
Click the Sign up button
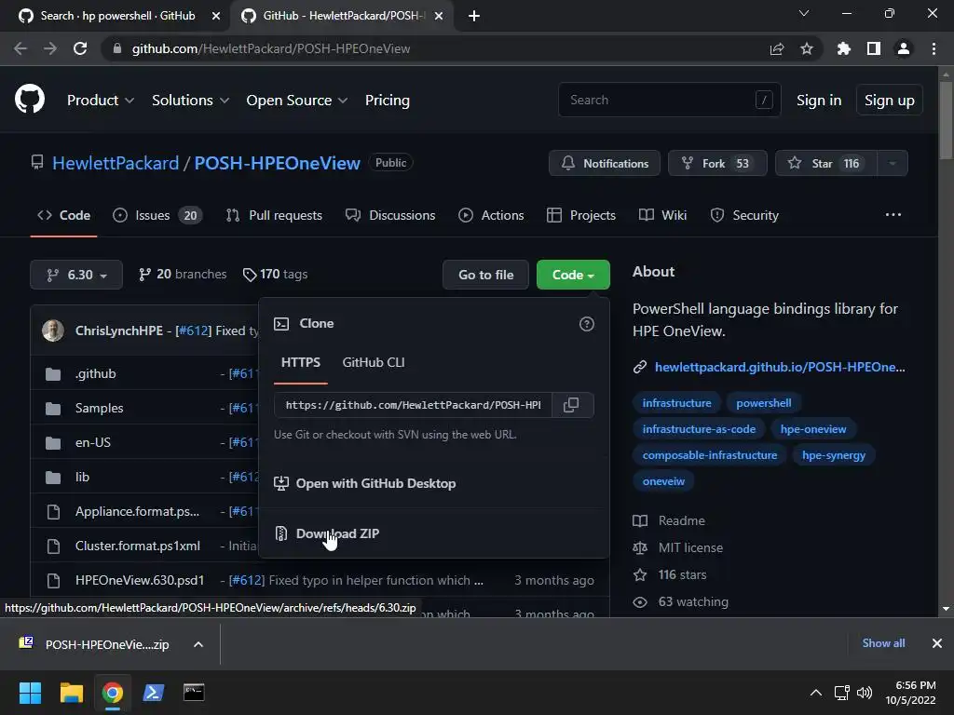point(890,101)
